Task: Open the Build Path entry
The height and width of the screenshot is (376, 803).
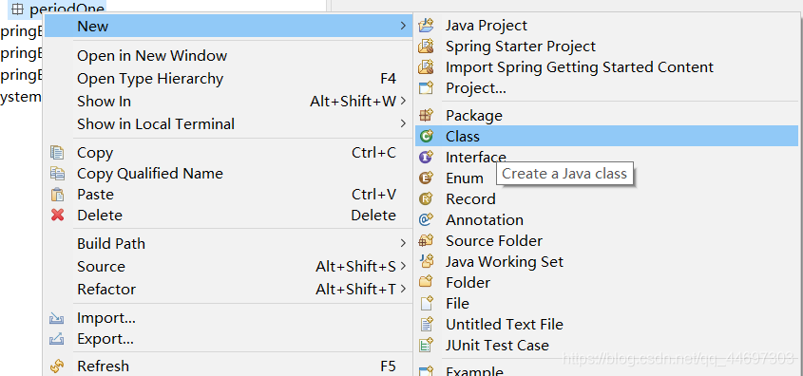Action: (227, 243)
